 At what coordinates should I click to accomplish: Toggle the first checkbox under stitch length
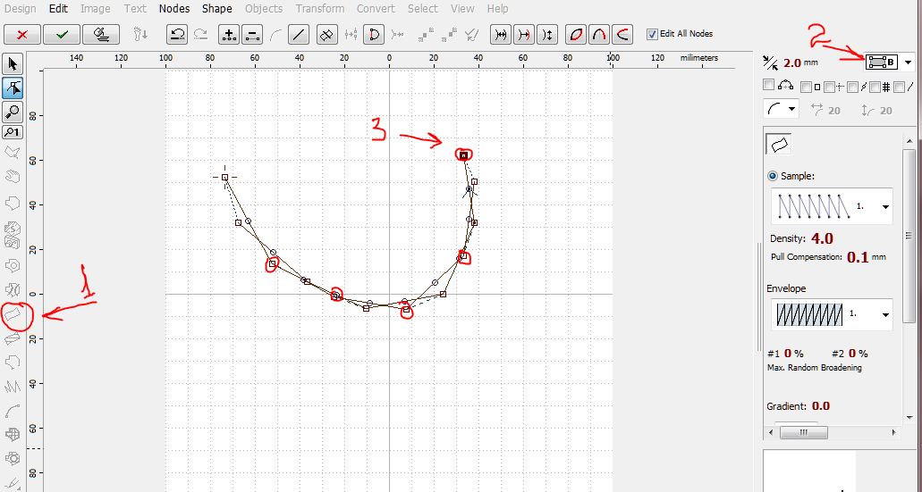(768, 86)
